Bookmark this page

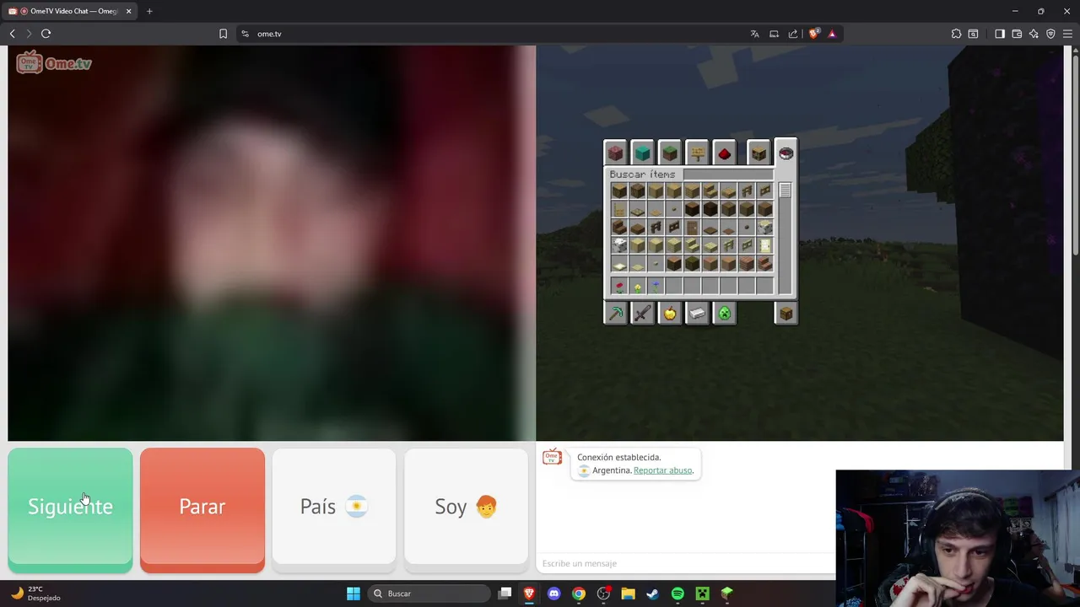(x=223, y=34)
